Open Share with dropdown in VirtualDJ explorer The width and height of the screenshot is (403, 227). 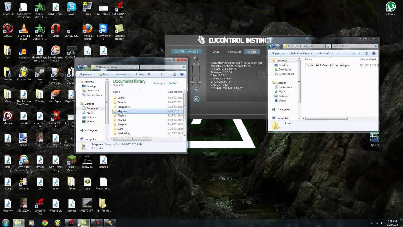click(122, 74)
